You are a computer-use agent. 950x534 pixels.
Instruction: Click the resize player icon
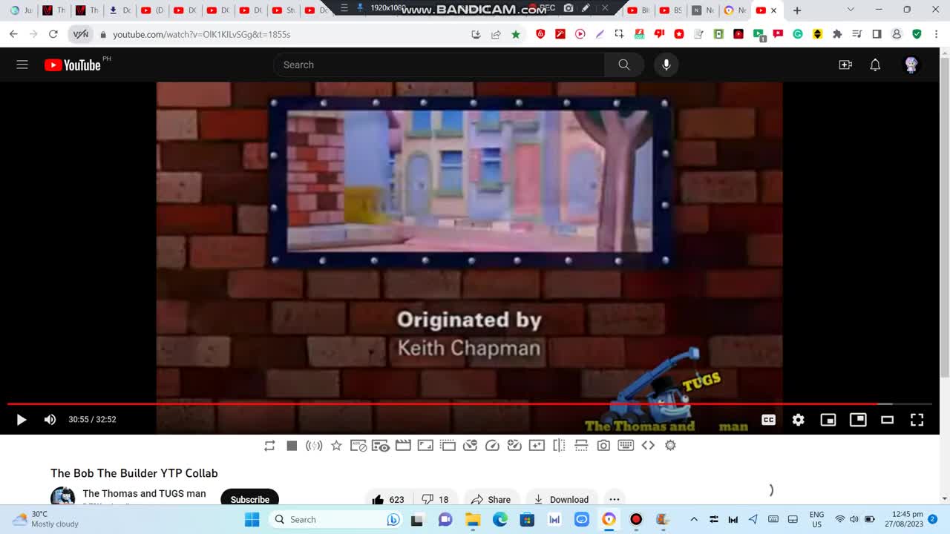coord(425,446)
